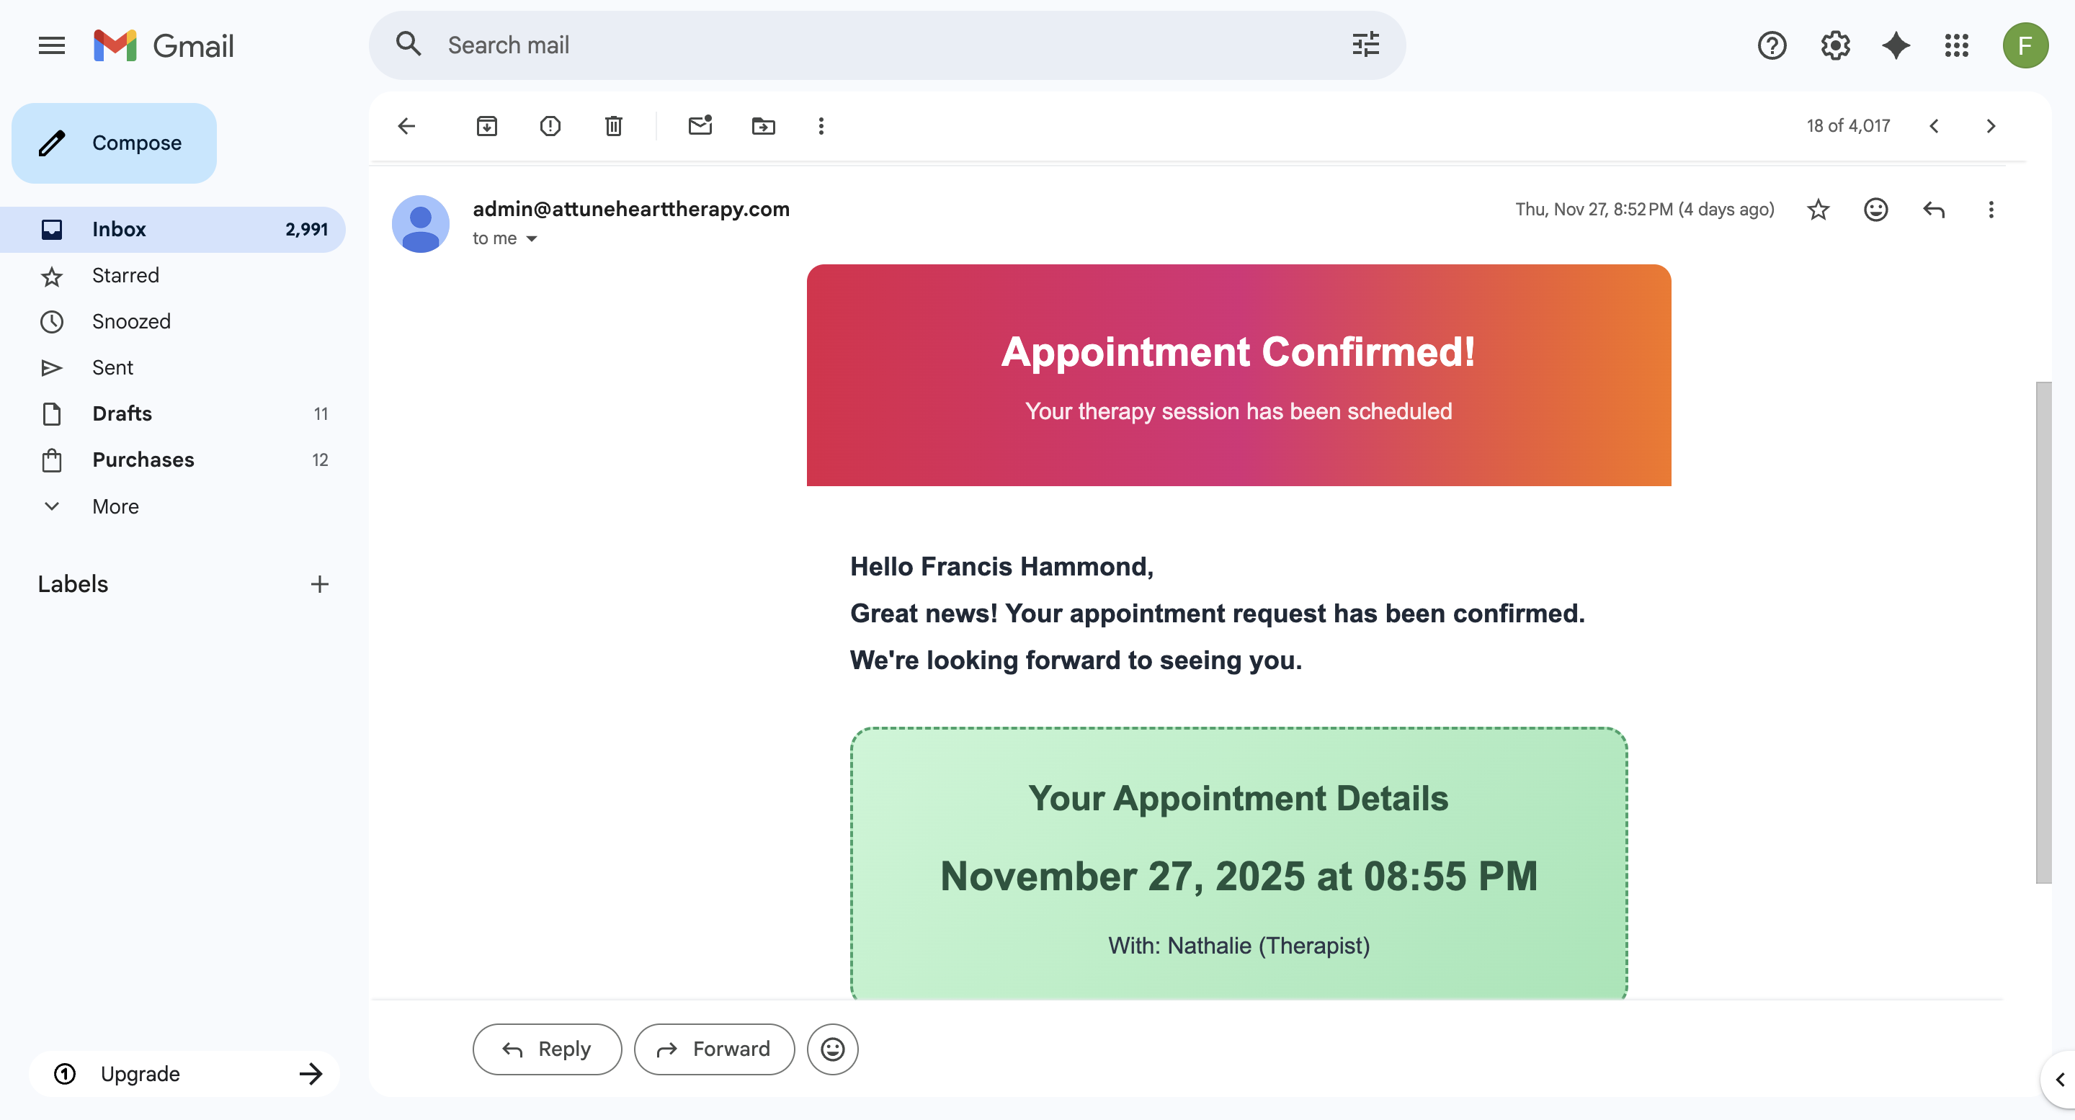Open message more options beside reply arrow

pyautogui.click(x=1991, y=210)
